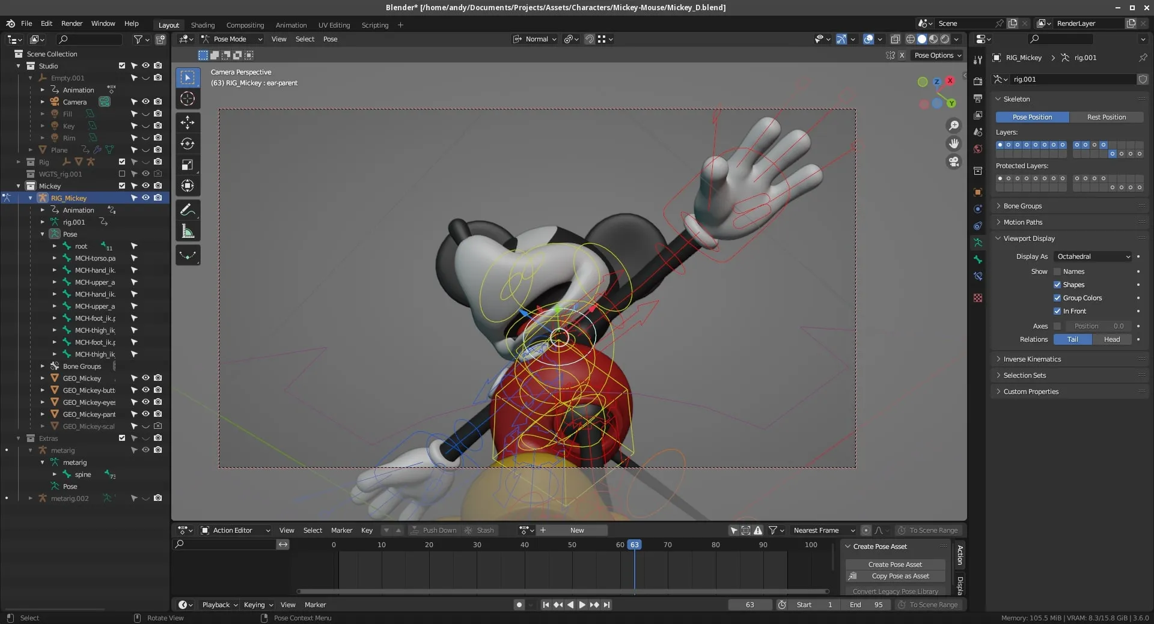Open the Action Editor mode dropdown
This screenshot has height=624, width=1154.
tap(235, 530)
